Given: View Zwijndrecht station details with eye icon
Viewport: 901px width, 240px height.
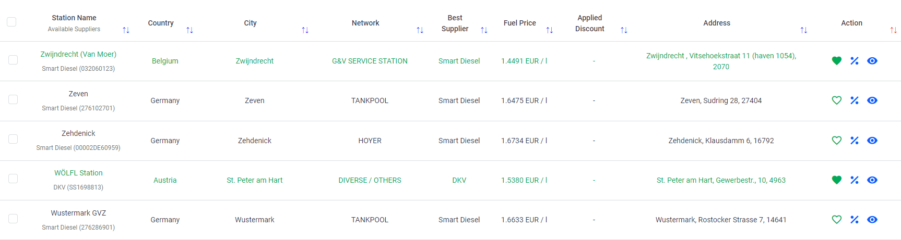Looking at the screenshot, I should (x=872, y=61).
